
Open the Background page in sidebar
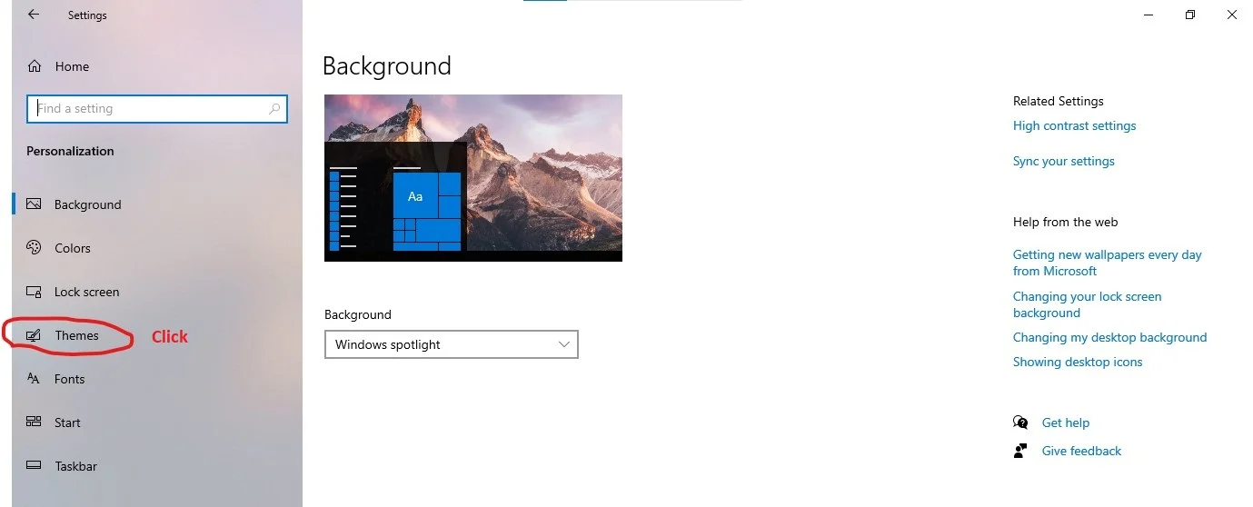157,204
